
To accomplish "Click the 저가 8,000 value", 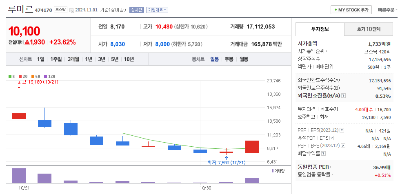I will click(162, 44).
